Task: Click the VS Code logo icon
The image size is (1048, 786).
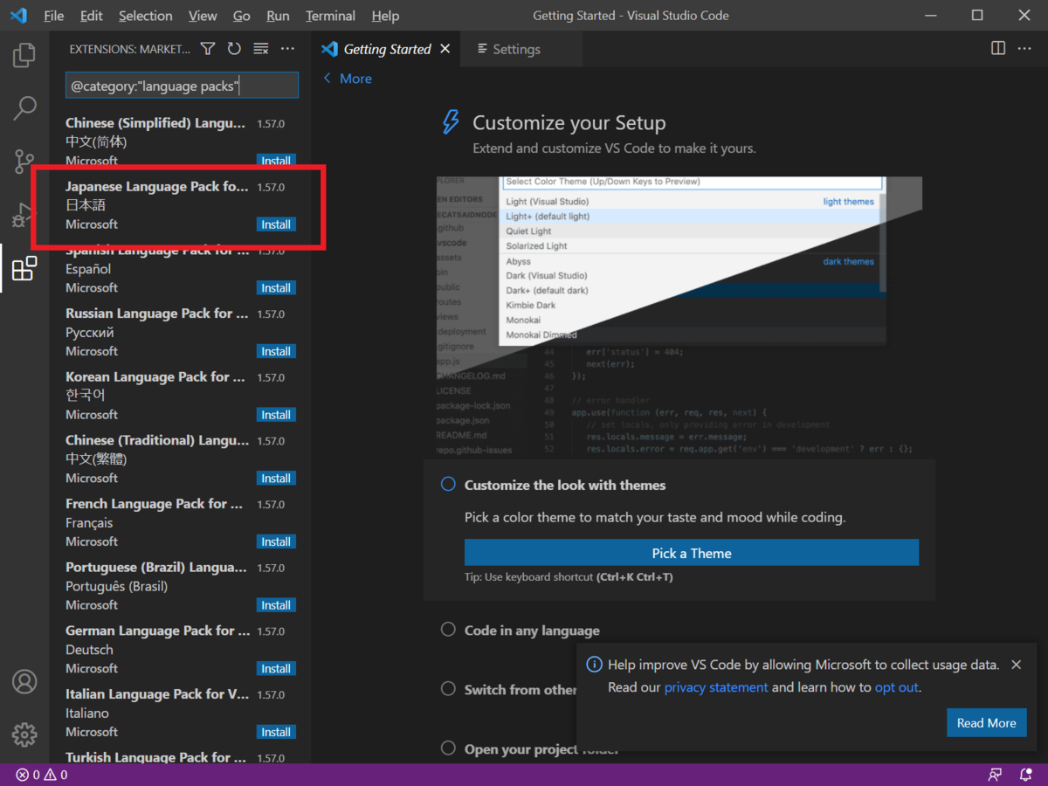Action: coord(18,16)
